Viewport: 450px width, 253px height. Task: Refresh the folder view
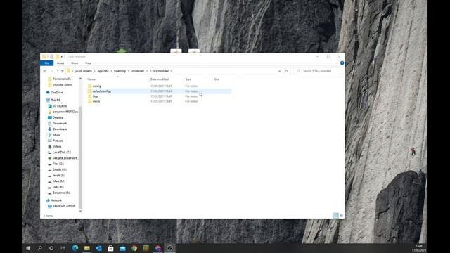286,71
